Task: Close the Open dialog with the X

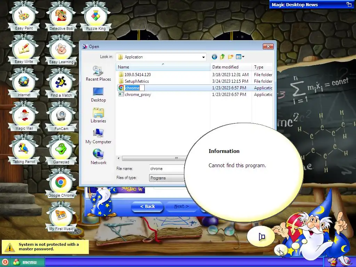Action: pos(268,46)
